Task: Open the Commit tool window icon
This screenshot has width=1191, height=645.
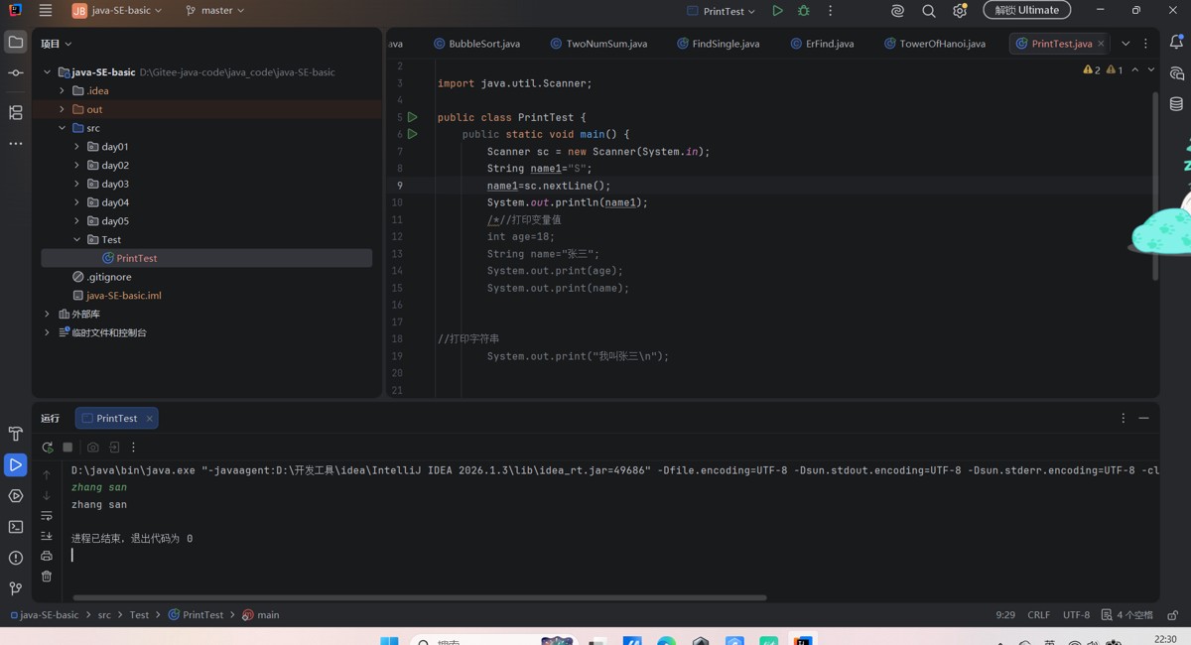Action: pos(16,73)
